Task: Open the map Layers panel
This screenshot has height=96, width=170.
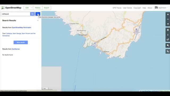Action: pyautogui.click(x=168, y=30)
